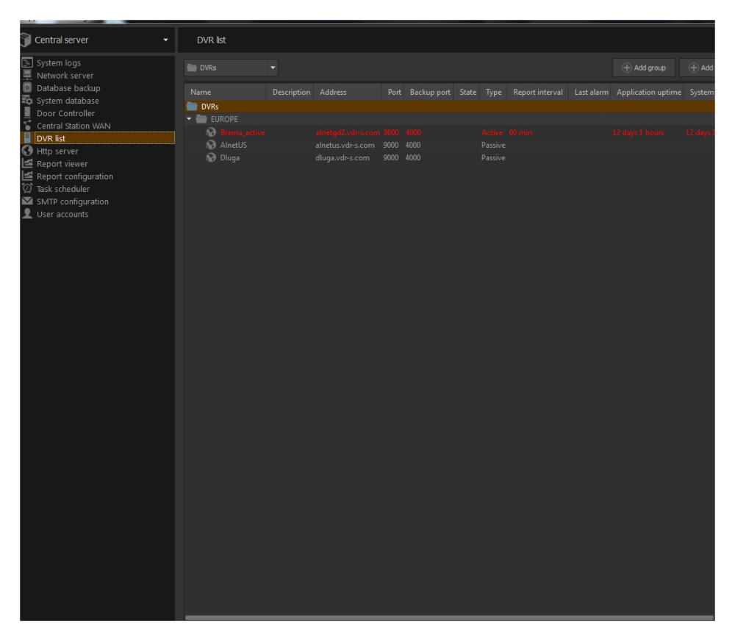Viewport: 735px width, 641px height.
Task: Click the globe icon beside AlnetUS
Action: point(211,146)
